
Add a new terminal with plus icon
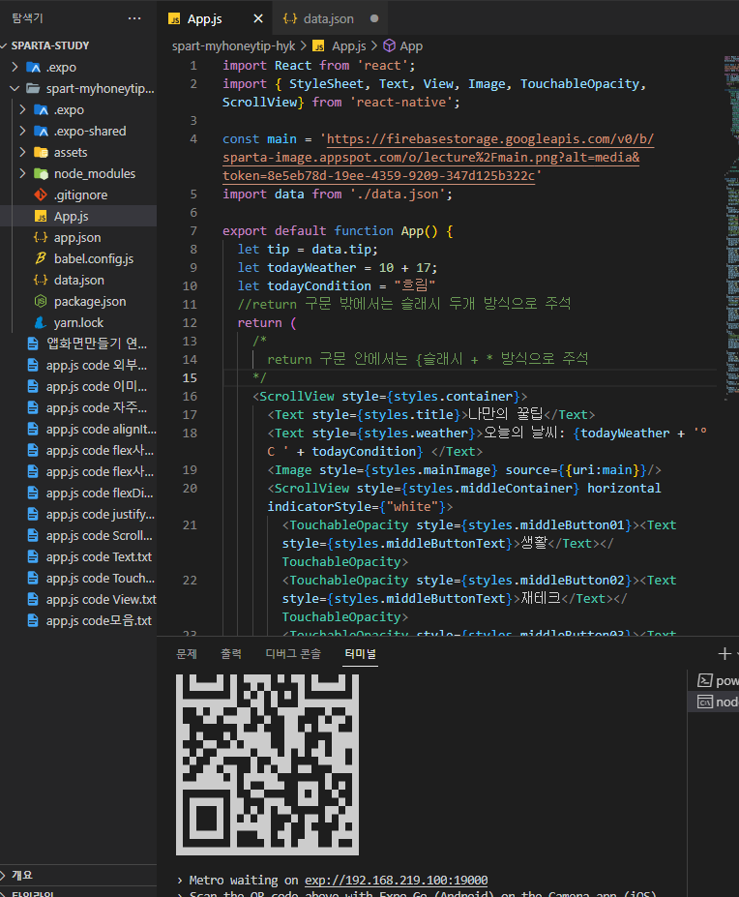tap(724, 654)
